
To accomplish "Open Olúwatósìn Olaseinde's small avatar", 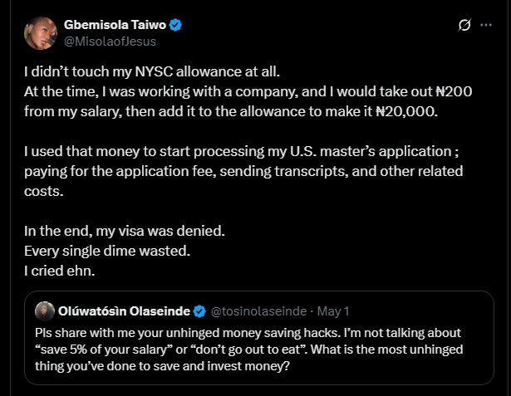I will [45, 312].
